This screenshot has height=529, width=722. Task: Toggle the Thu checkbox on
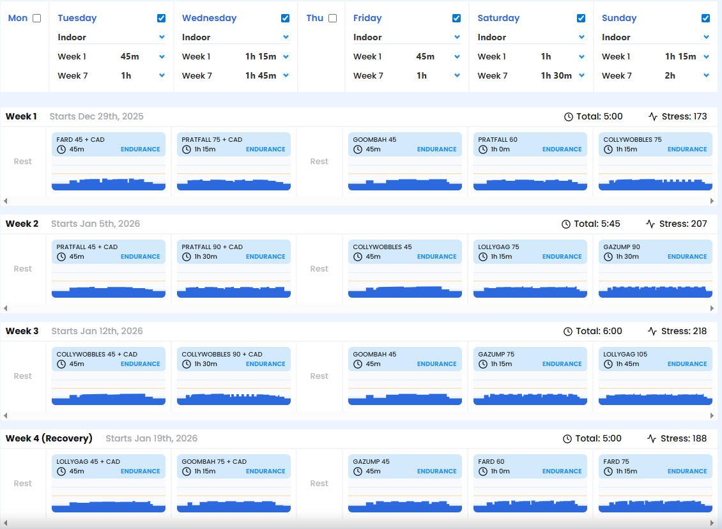[x=332, y=18]
